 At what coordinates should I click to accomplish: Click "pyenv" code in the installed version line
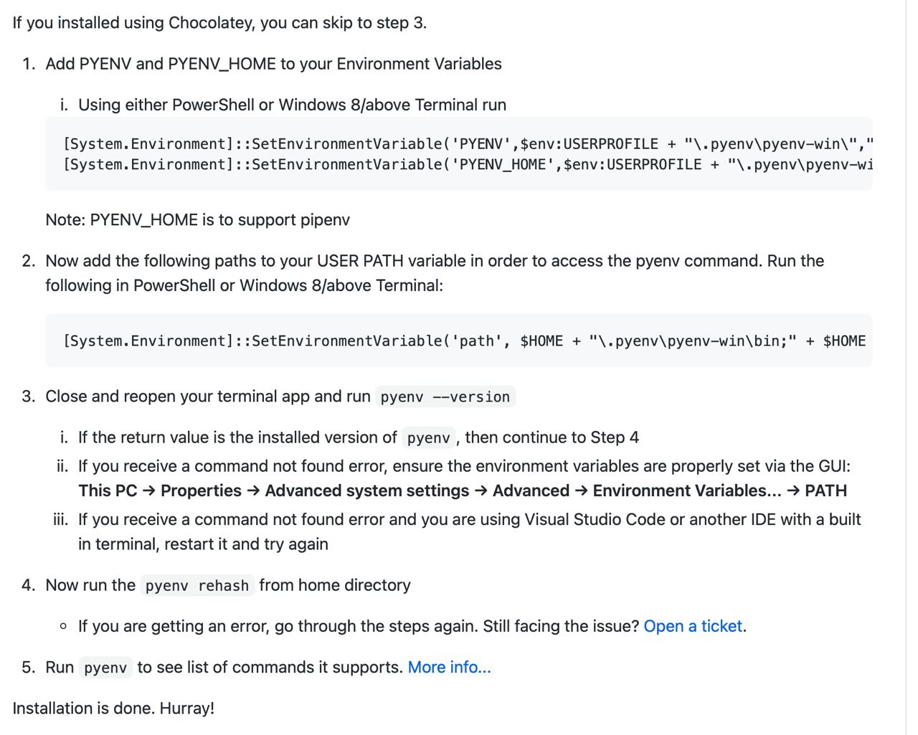[x=428, y=438]
